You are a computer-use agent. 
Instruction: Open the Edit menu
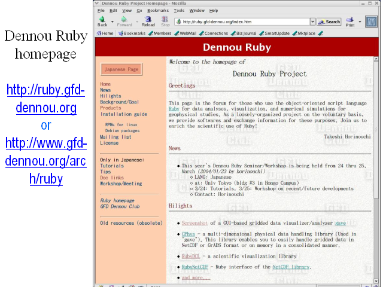click(x=113, y=11)
